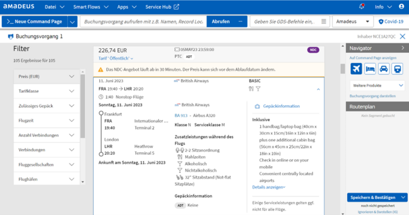Collapse the Navigator panel arrow
Image resolution: width=409 pixels, height=215 pixels.
coord(403,48)
